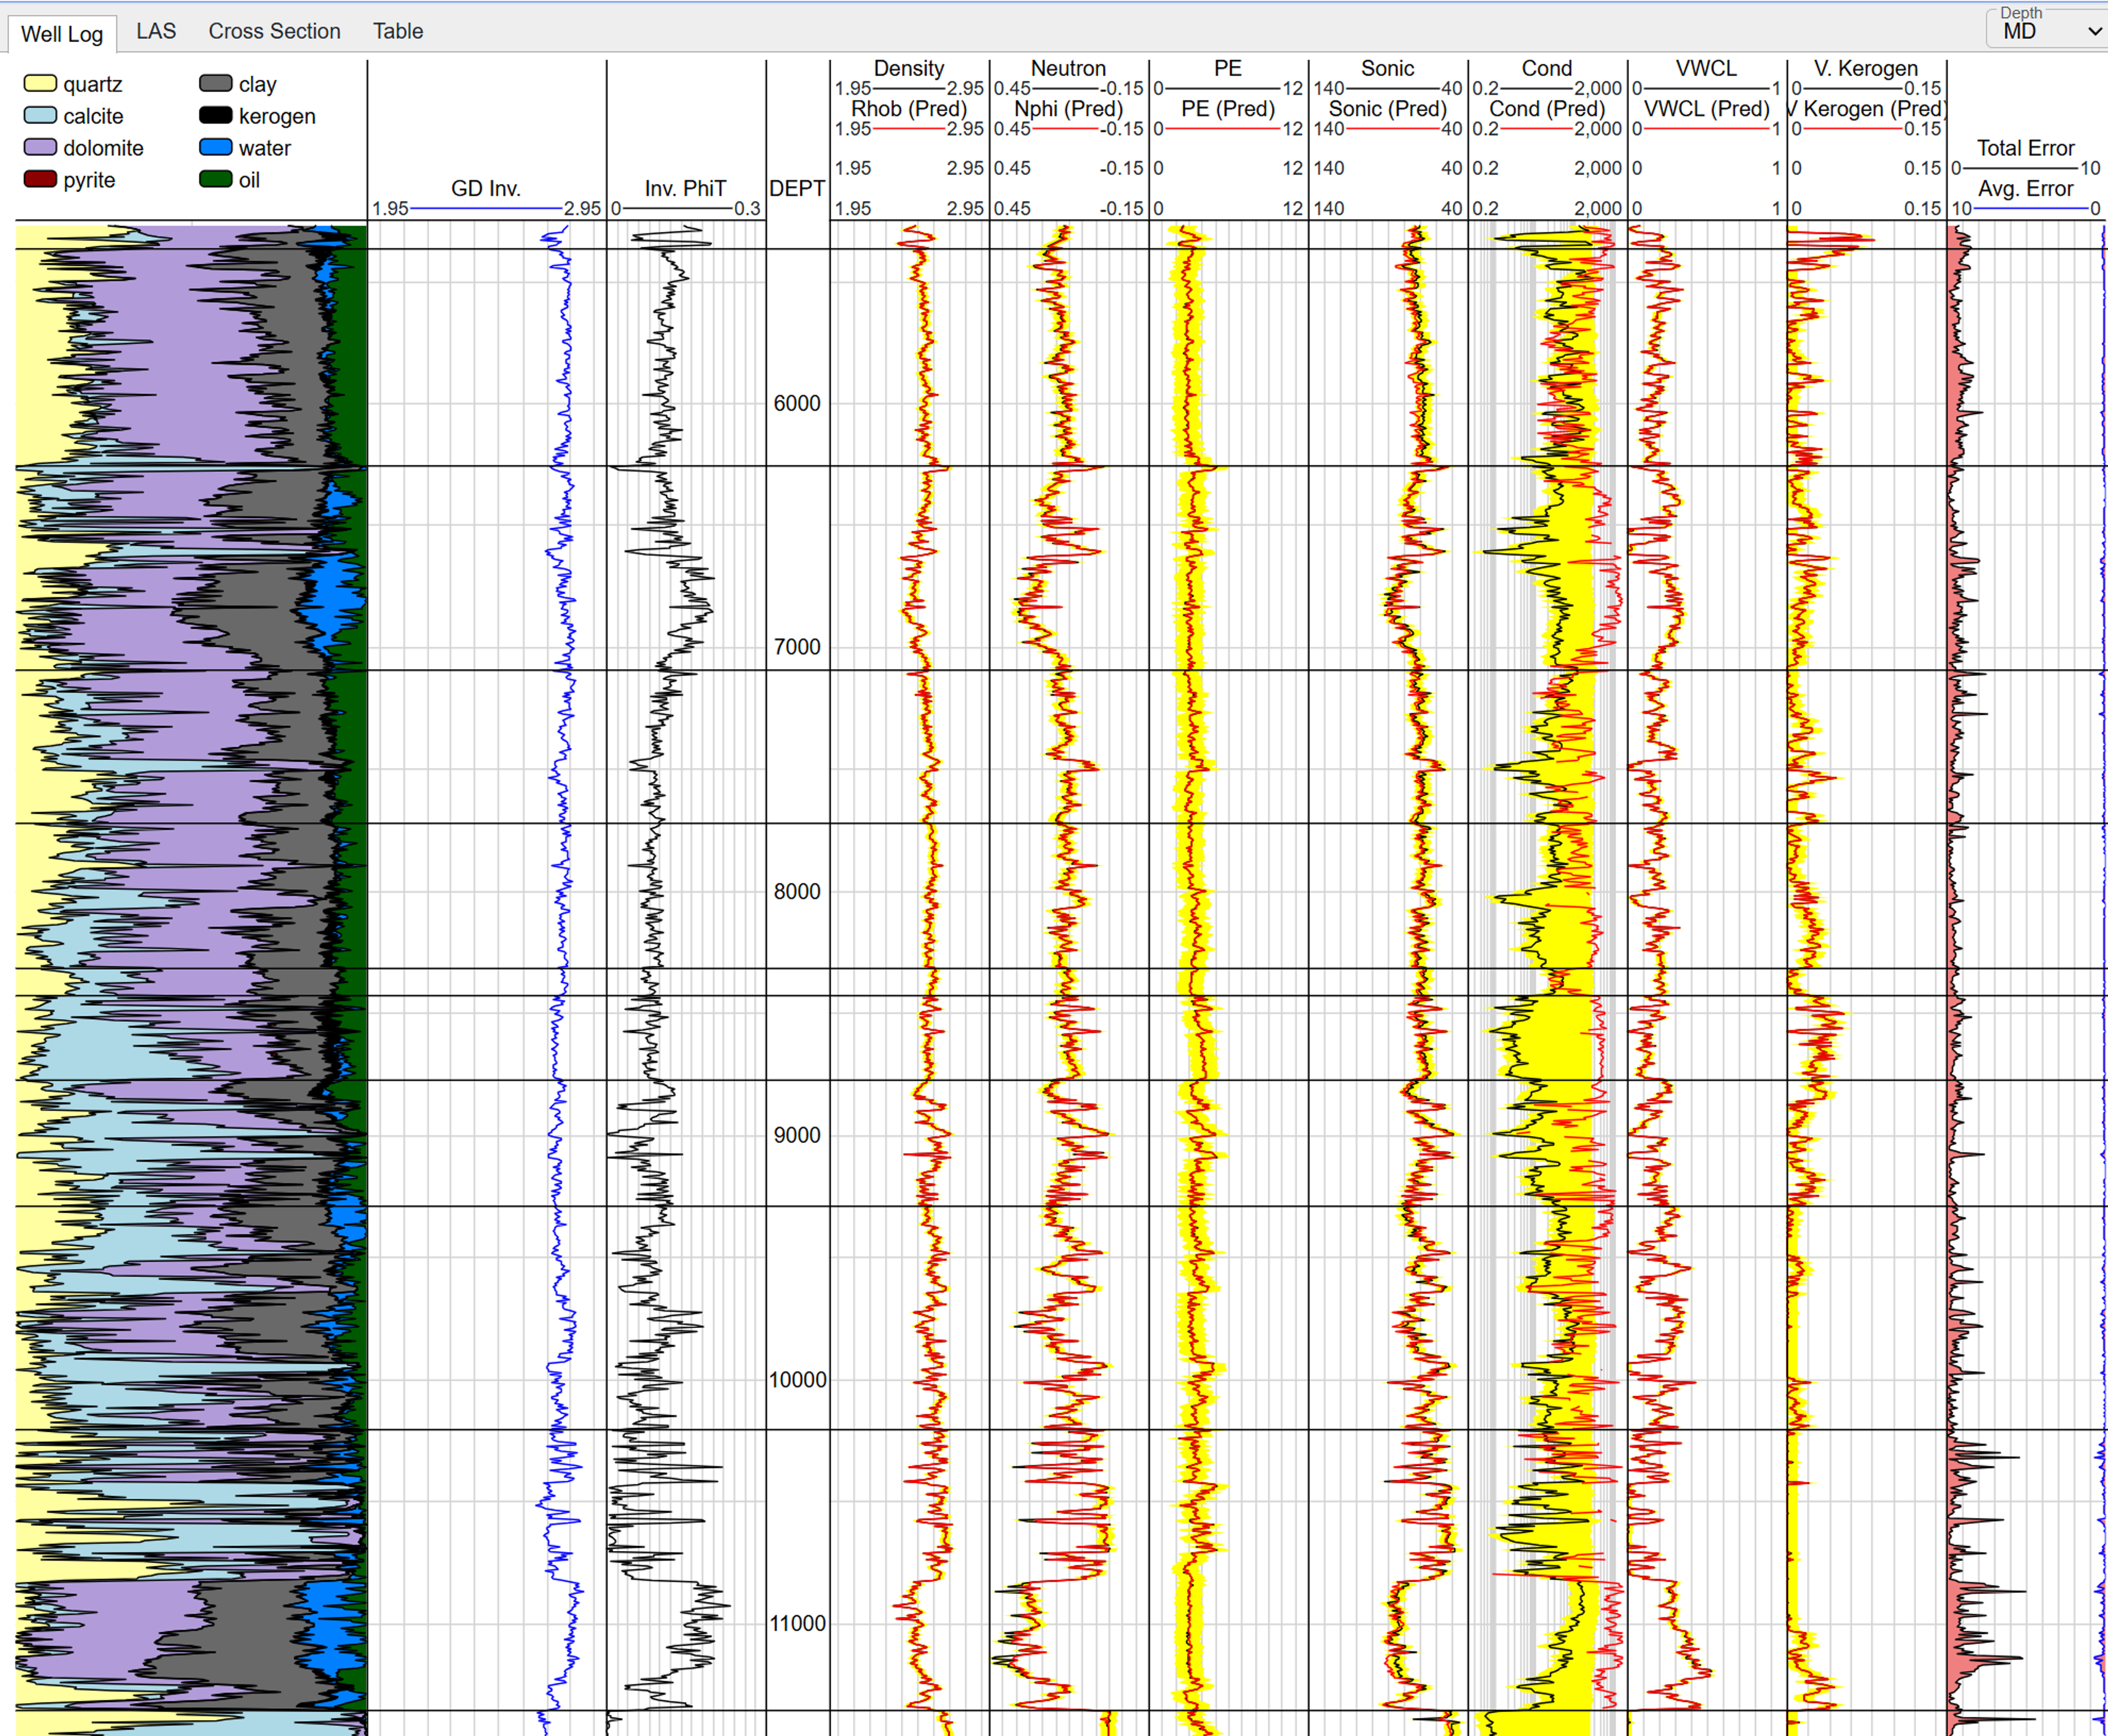Click the 8000 depth label

[x=797, y=891]
